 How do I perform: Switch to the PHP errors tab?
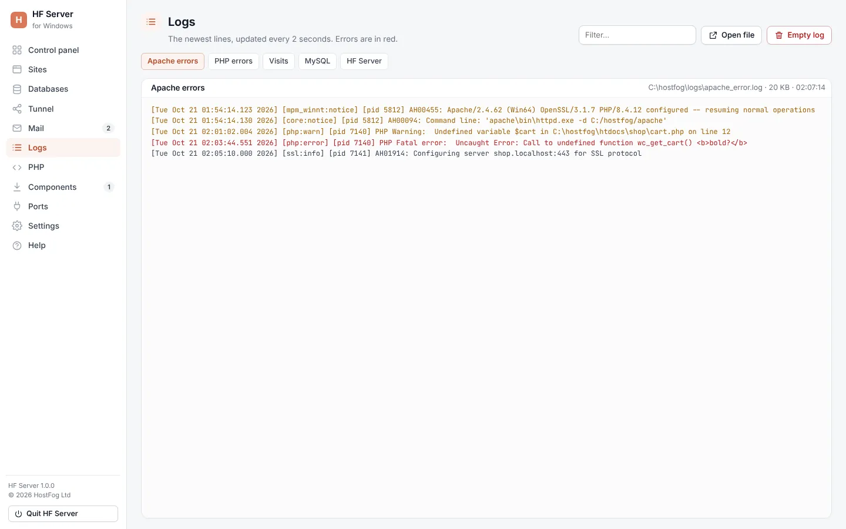click(233, 61)
